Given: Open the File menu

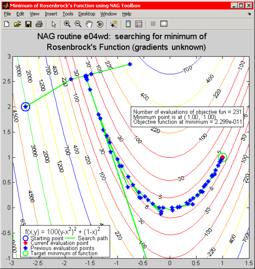Looking at the screenshot, I should [7, 14].
